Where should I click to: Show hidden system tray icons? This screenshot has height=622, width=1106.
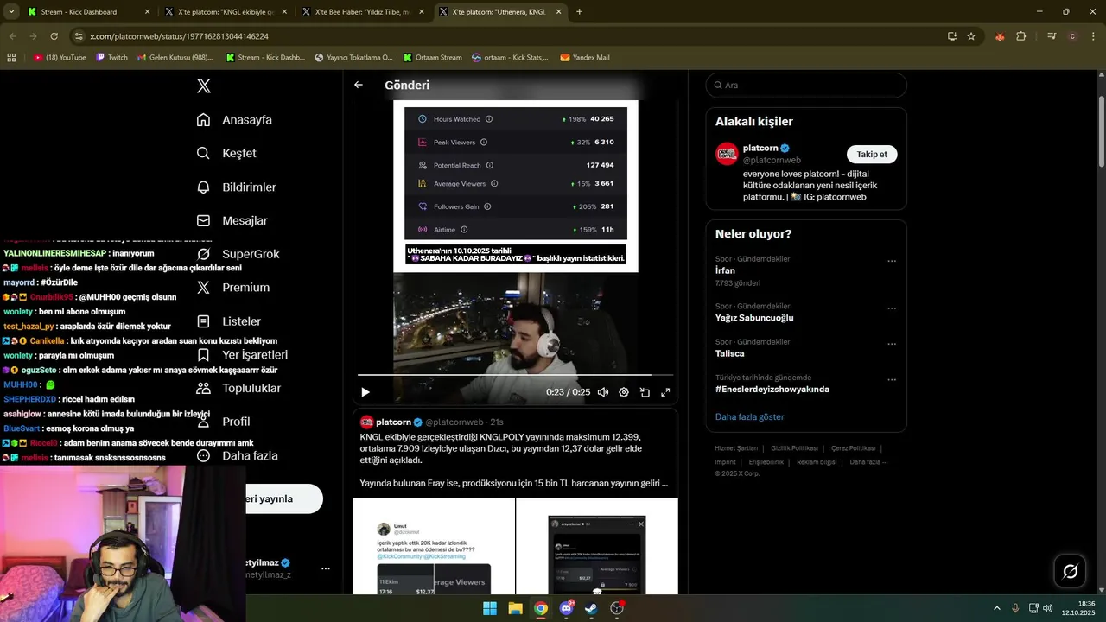point(996,608)
